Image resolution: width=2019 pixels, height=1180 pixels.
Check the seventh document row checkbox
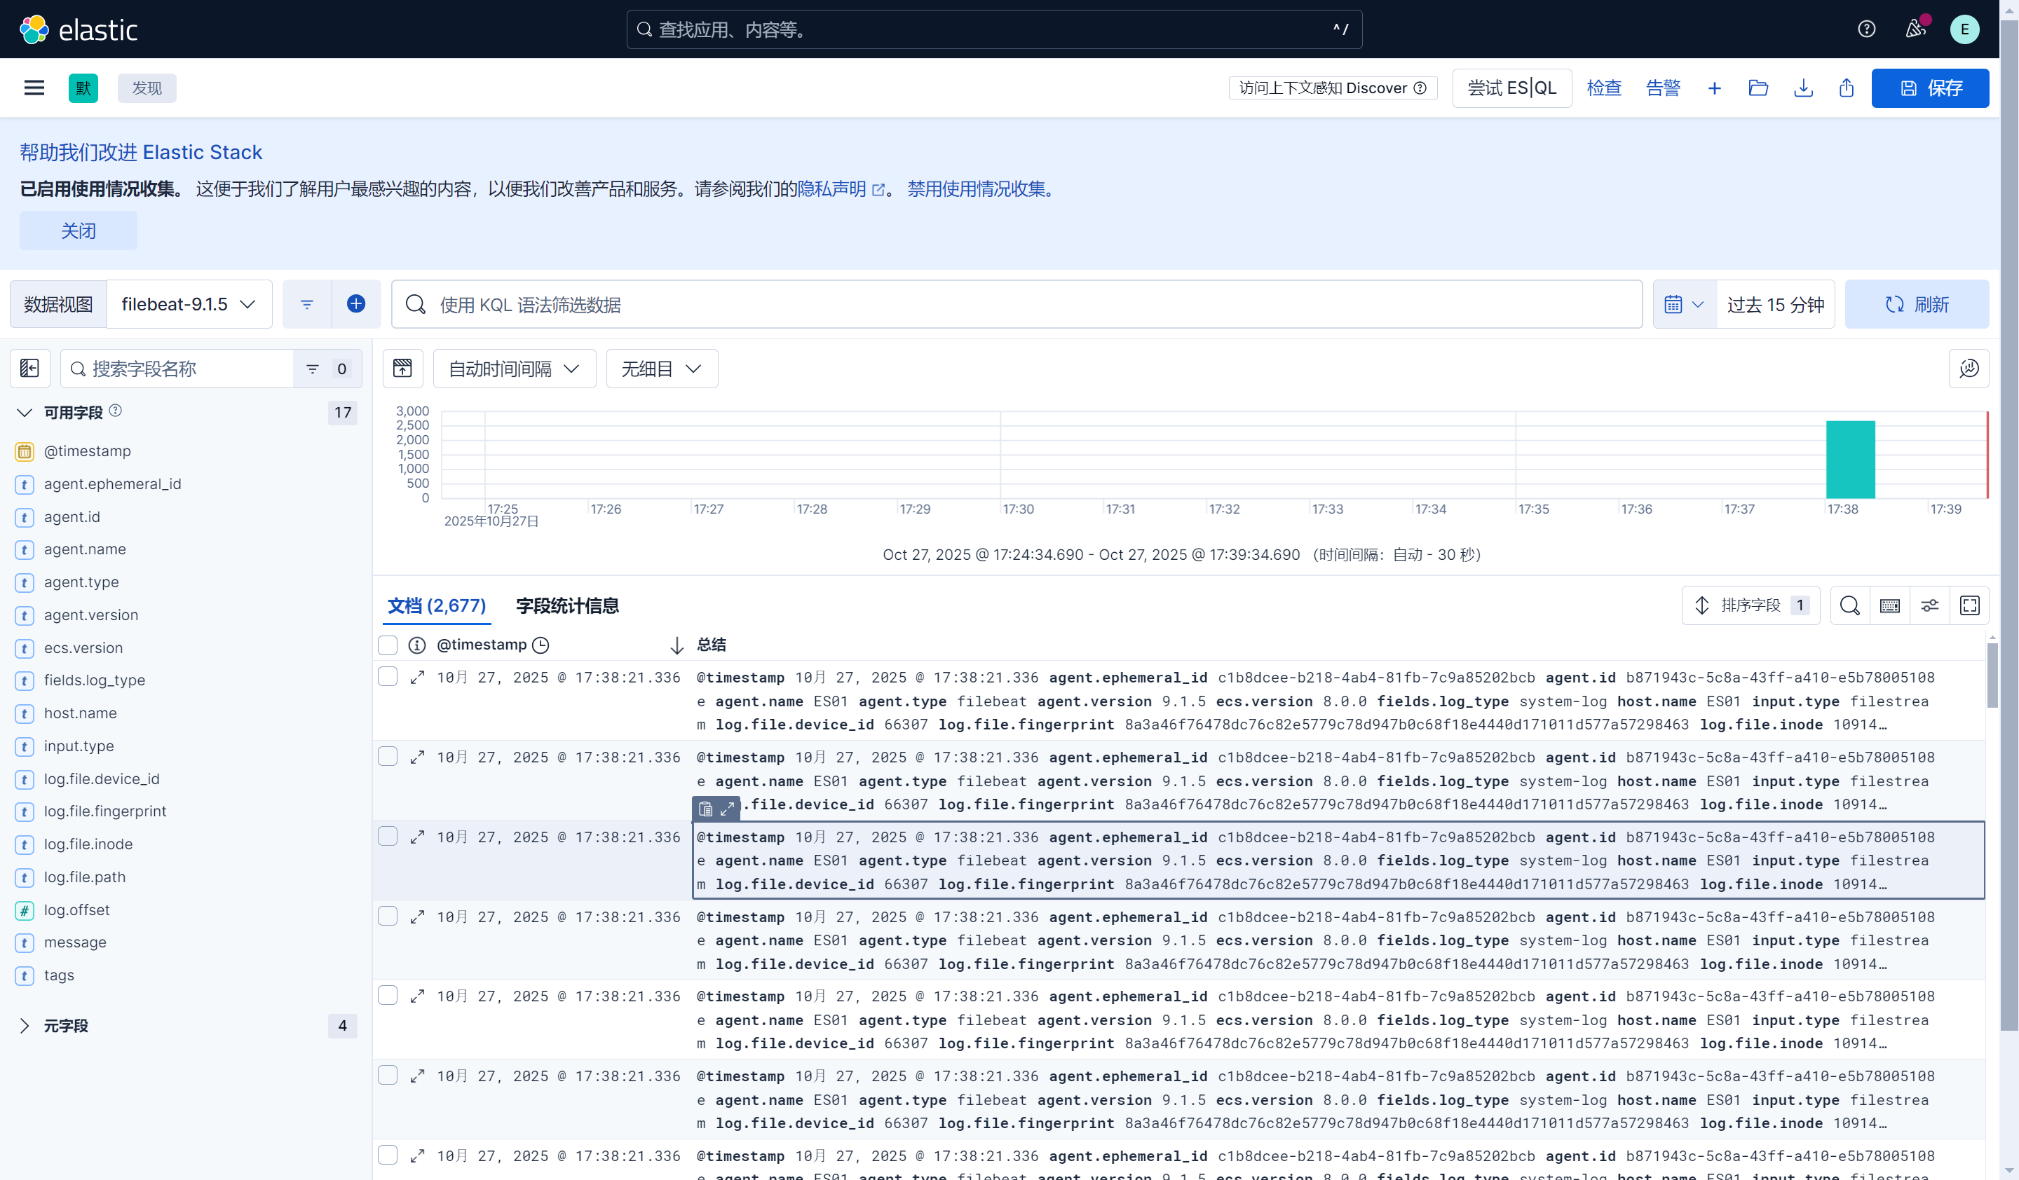tap(388, 1154)
